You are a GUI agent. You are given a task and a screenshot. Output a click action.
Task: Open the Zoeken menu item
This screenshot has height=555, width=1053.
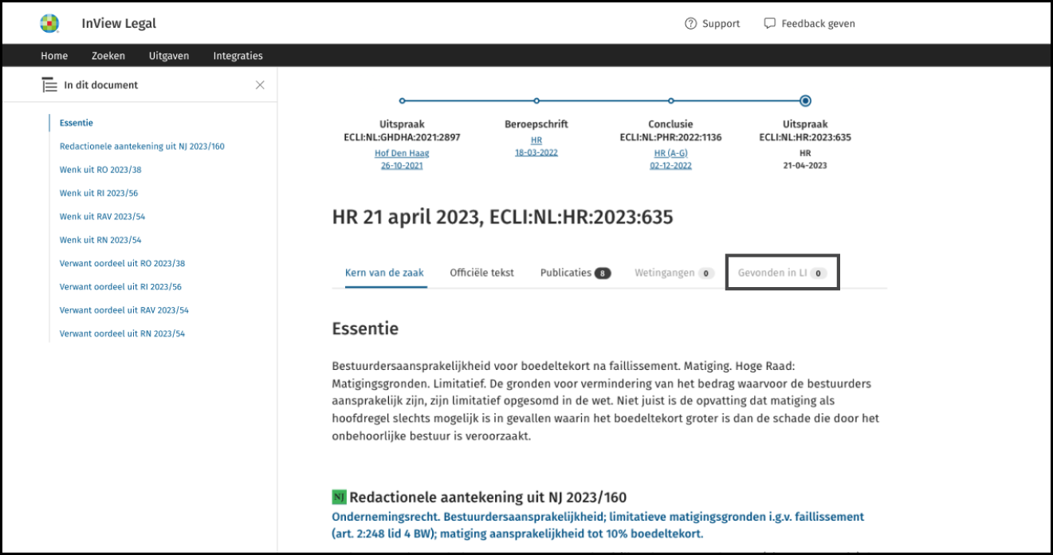coord(108,56)
